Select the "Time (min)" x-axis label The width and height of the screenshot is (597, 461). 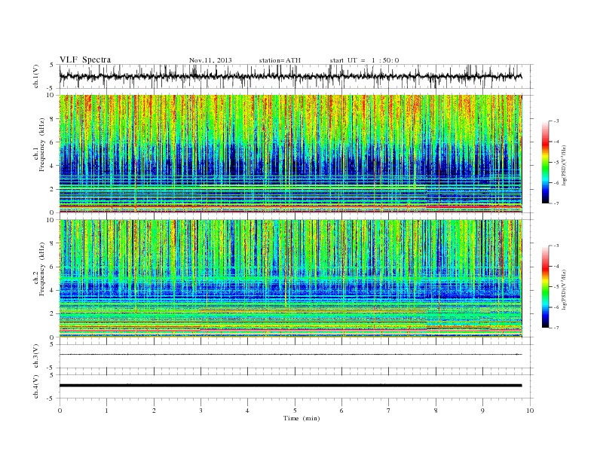point(302,418)
